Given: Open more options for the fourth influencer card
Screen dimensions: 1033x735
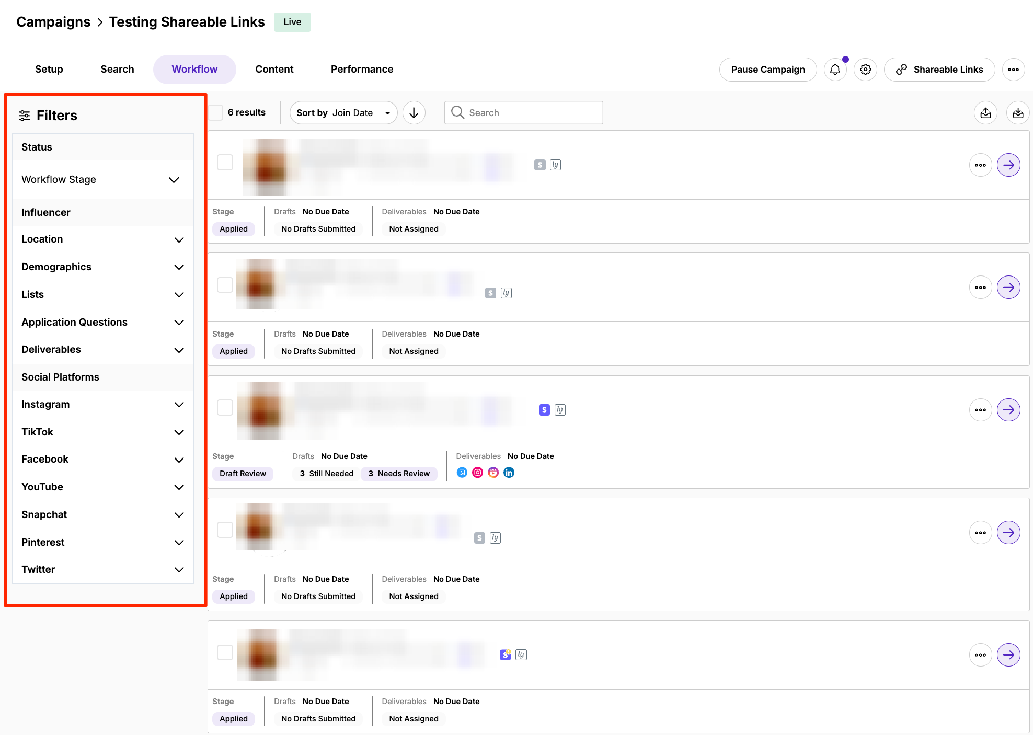Looking at the screenshot, I should click(980, 533).
